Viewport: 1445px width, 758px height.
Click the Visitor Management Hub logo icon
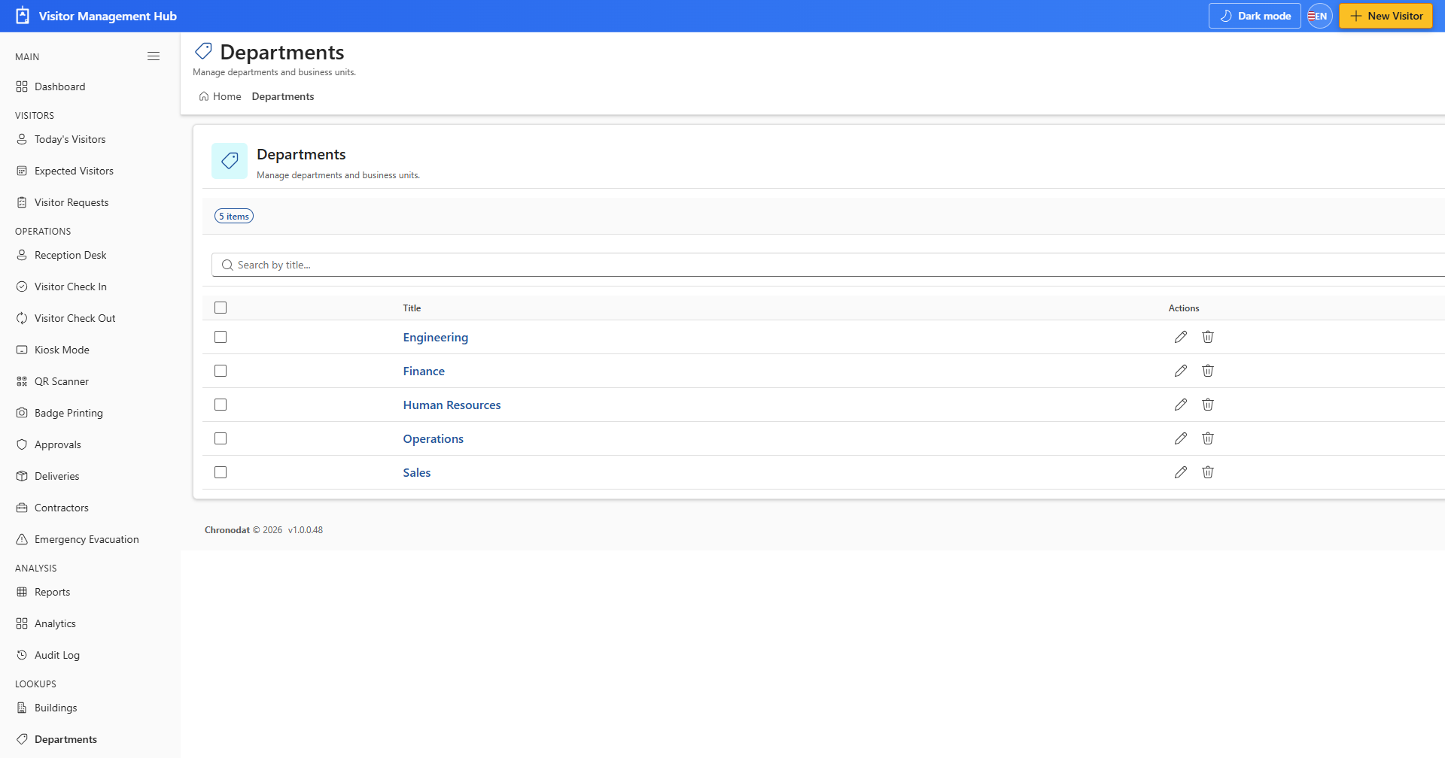[x=23, y=16]
